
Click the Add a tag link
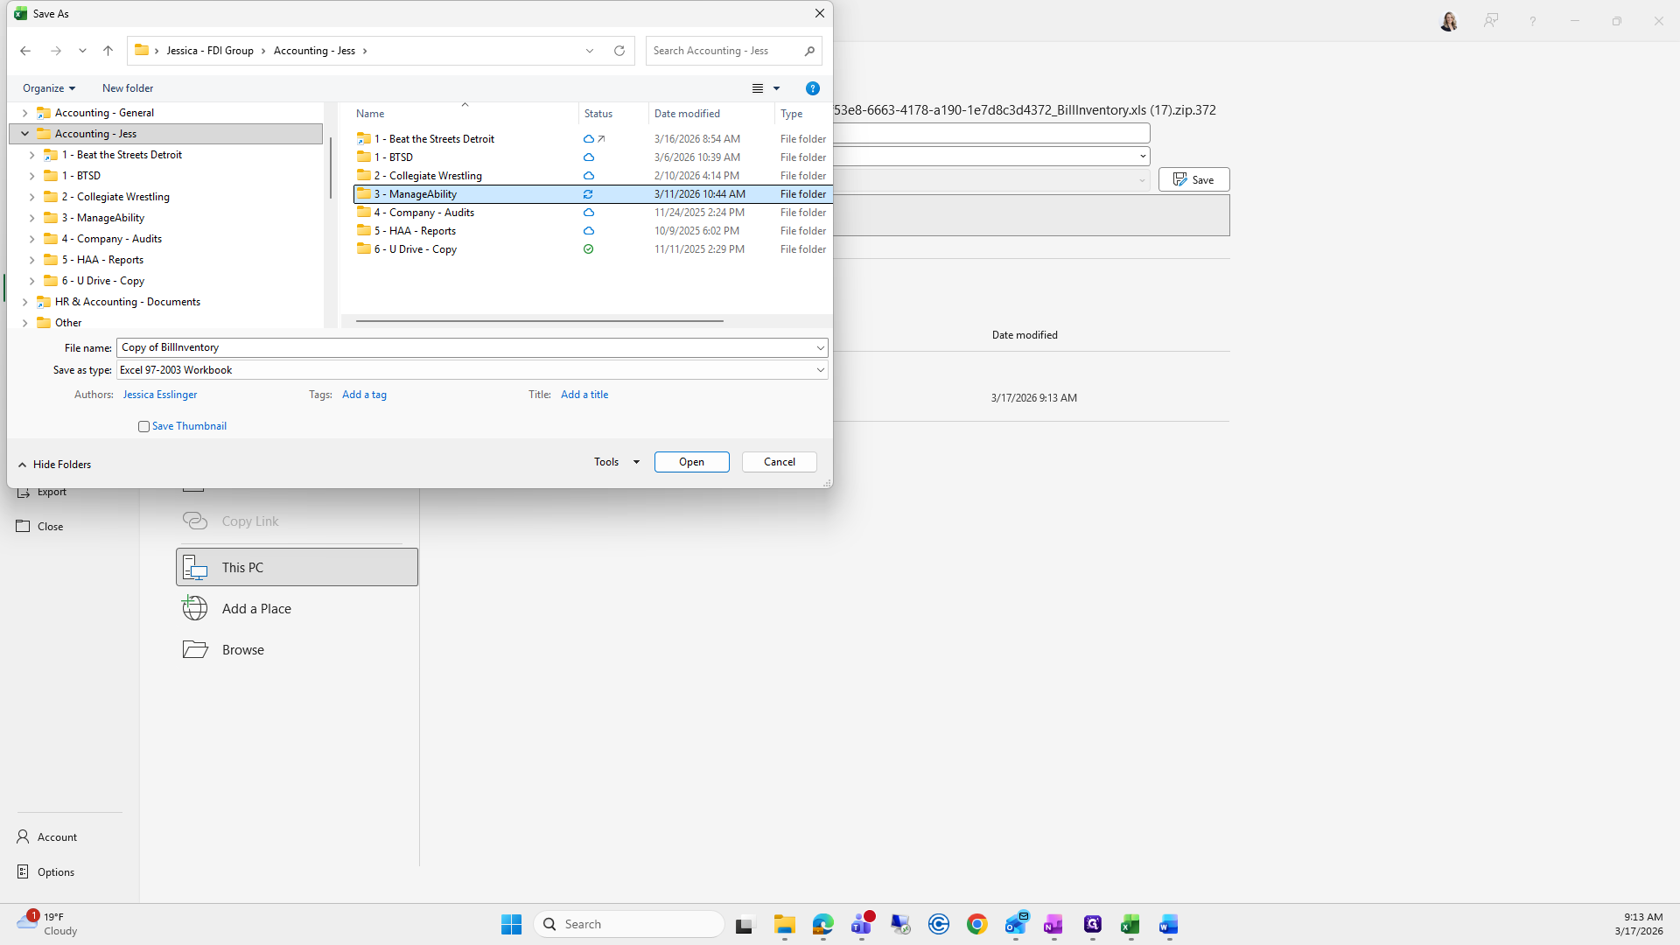364,395
